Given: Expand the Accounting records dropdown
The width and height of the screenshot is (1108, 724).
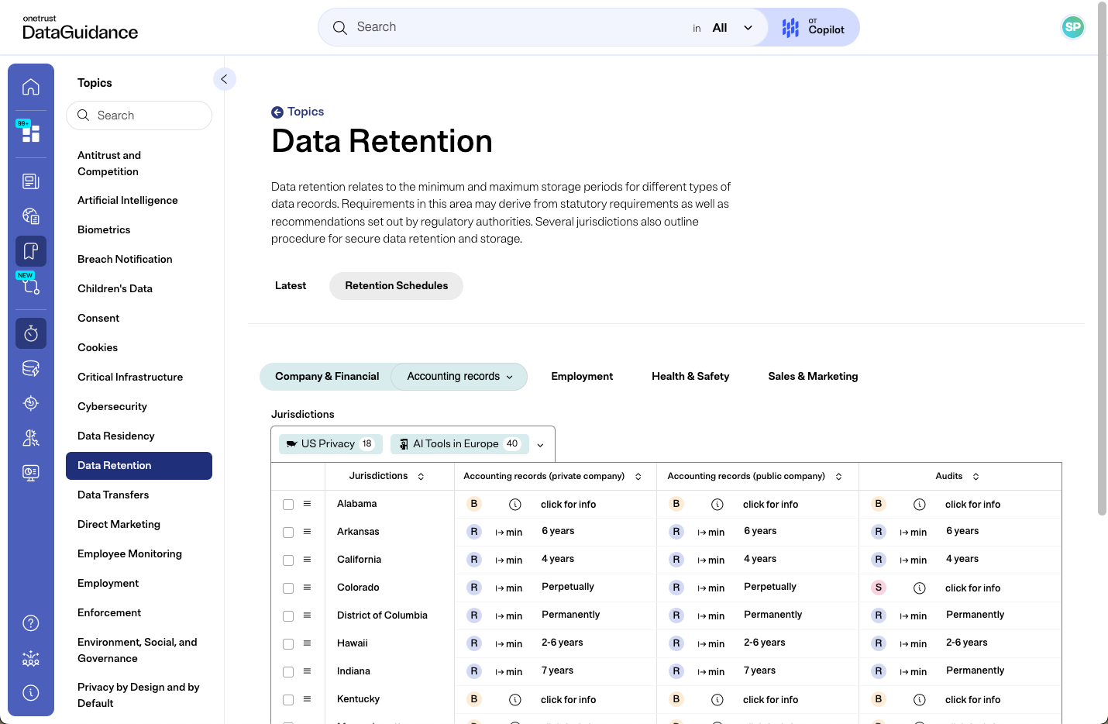Looking at the screenshot, I should pos(459,377).
